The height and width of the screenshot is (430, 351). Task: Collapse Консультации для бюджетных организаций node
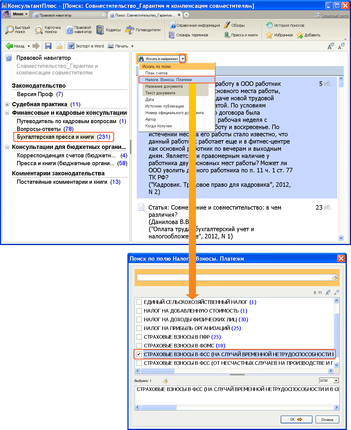[x=7, y=147]
